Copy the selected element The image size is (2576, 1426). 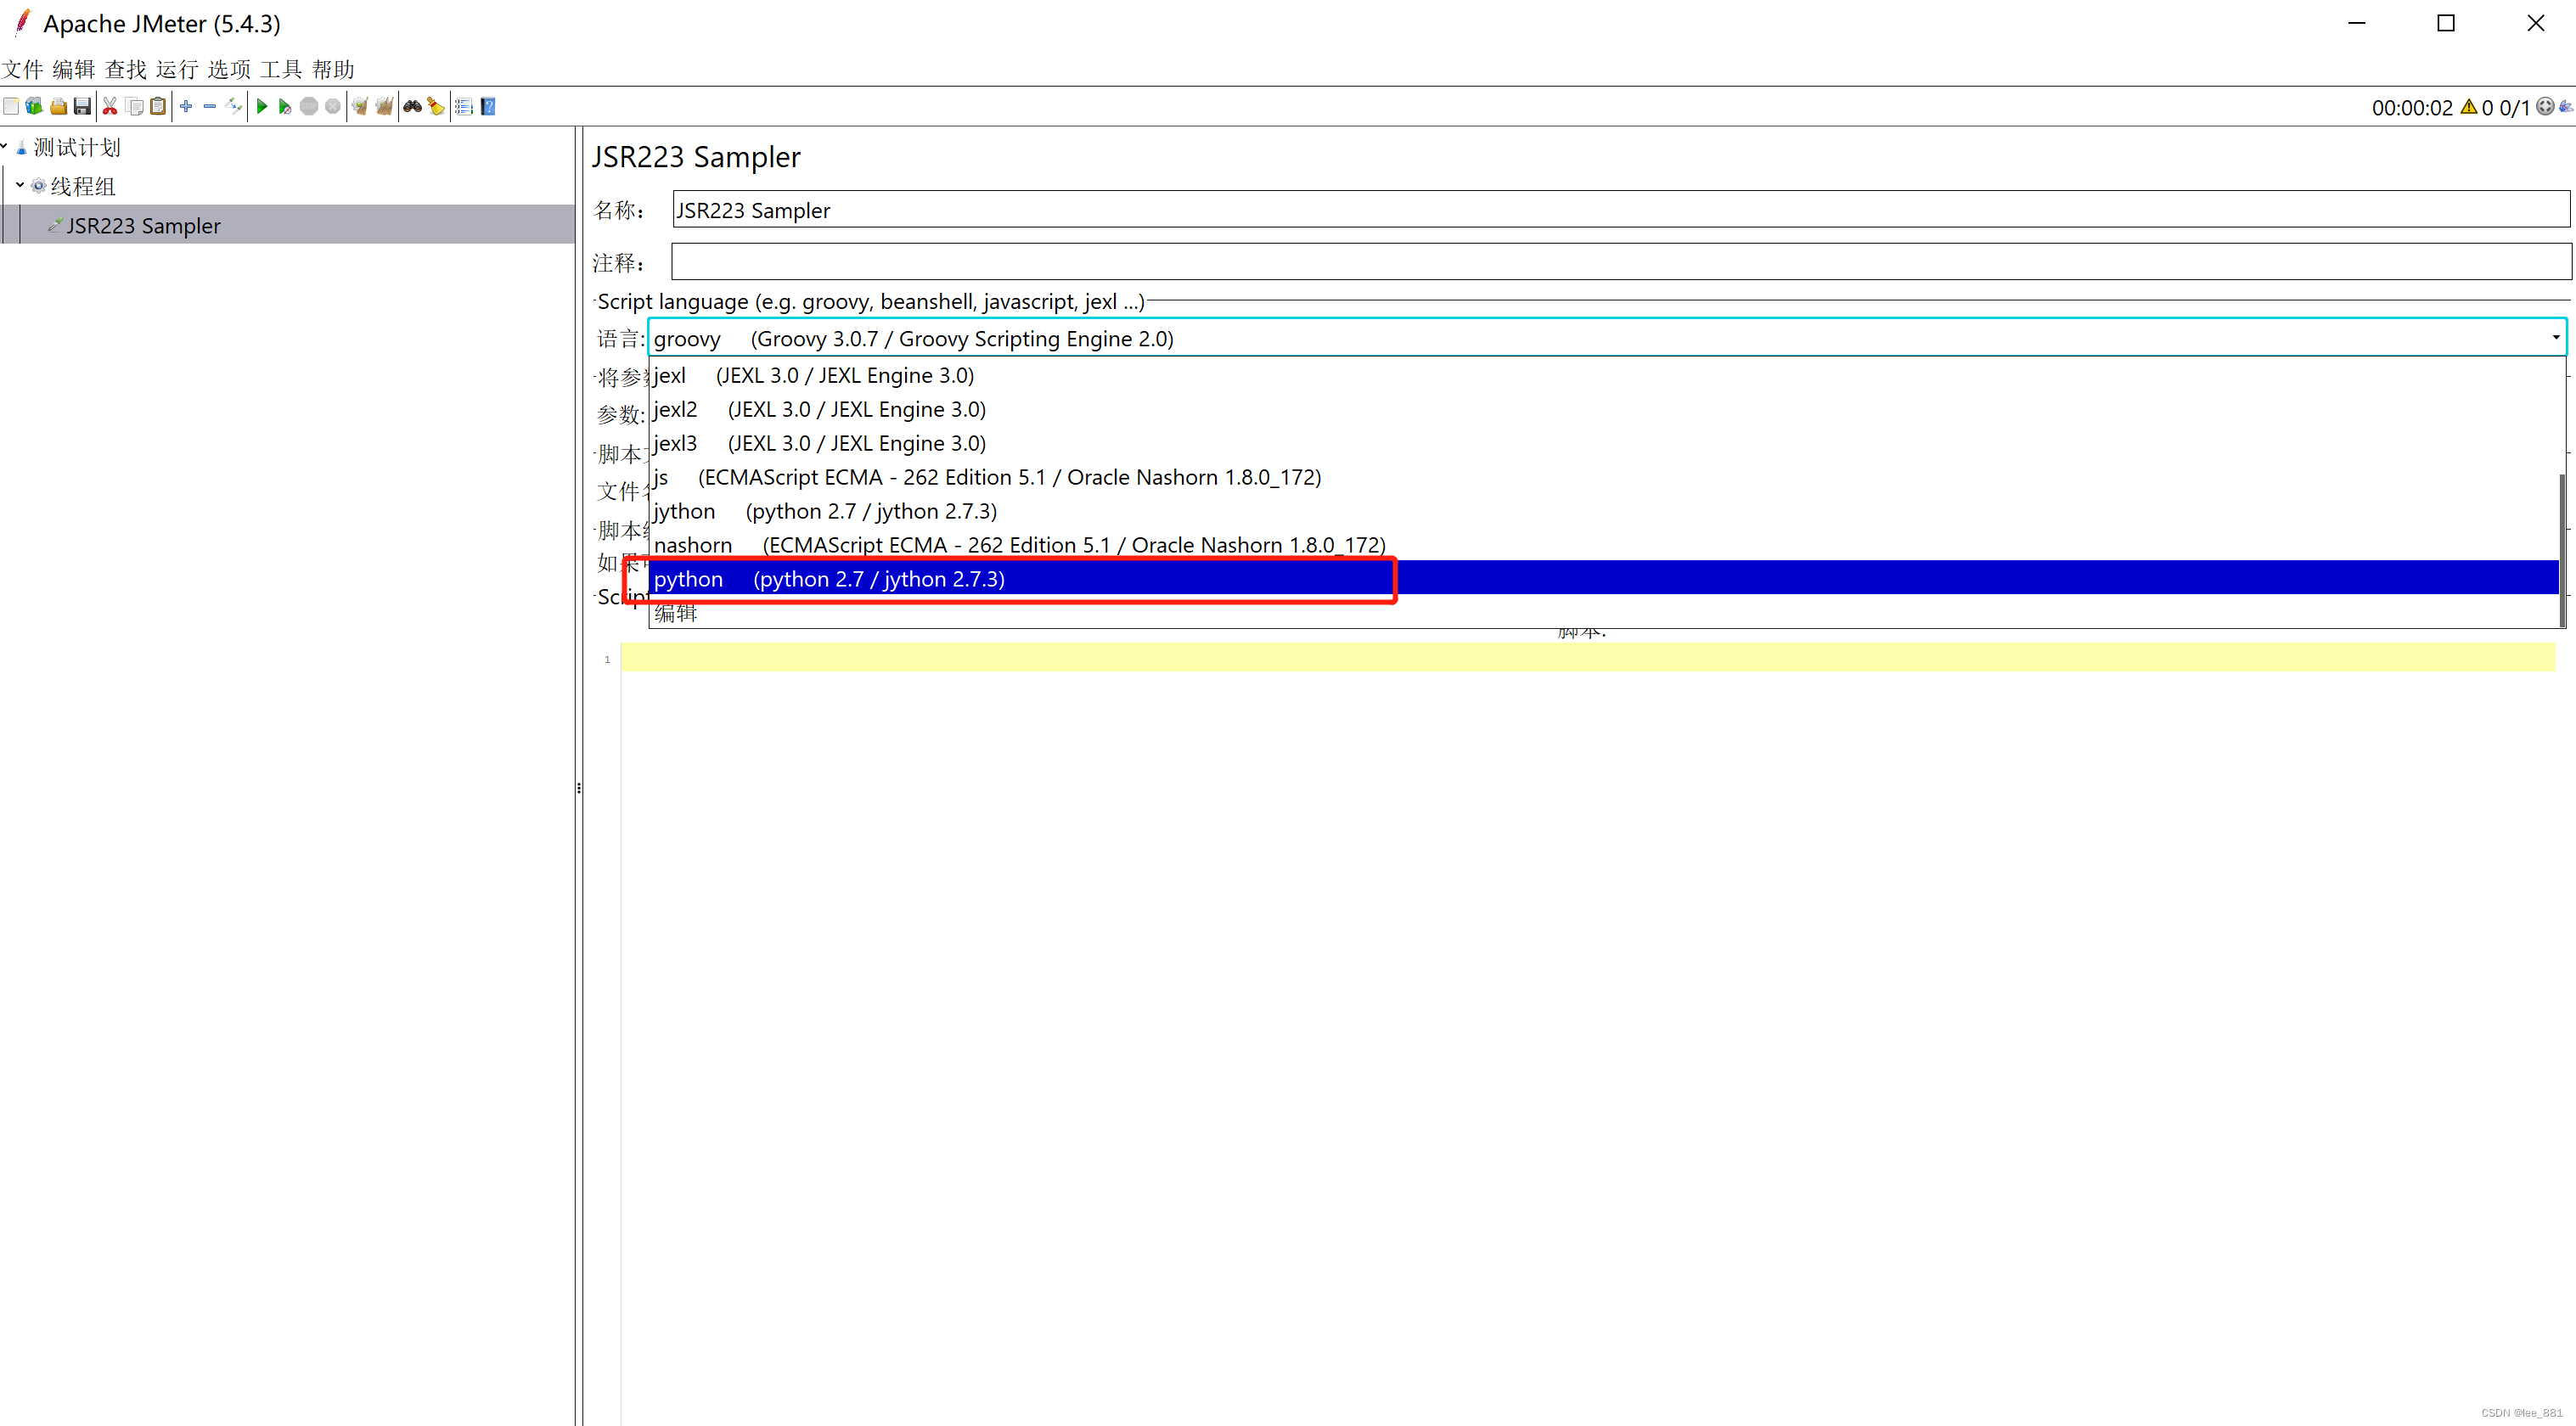[134, 106]
